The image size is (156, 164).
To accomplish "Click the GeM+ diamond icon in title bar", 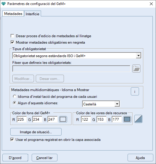I will point(3,4).
